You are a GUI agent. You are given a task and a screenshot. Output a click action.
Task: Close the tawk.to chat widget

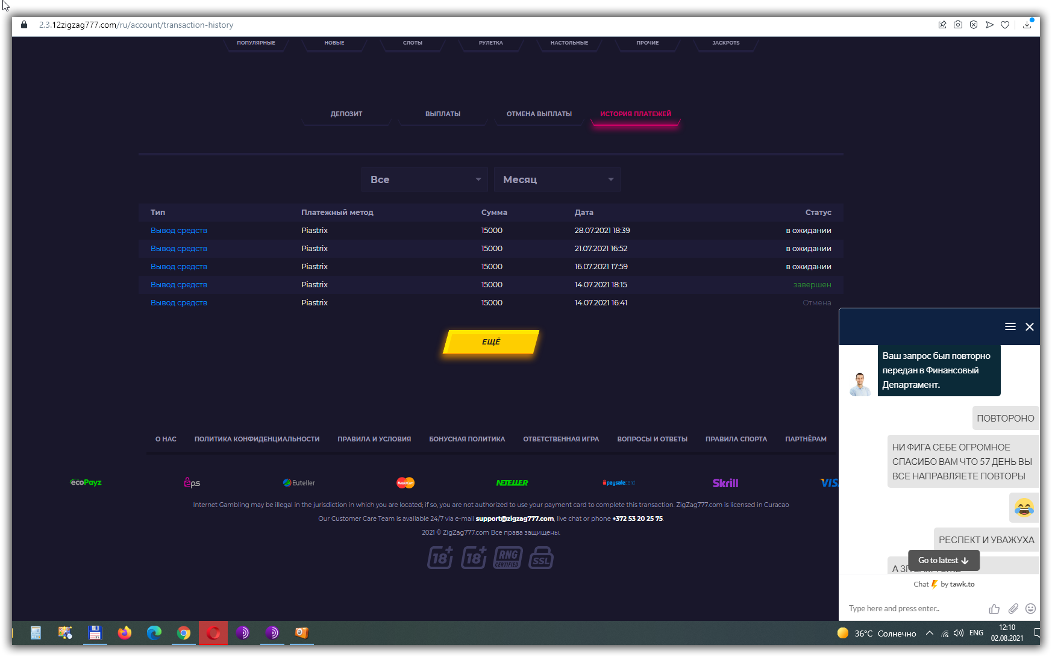(x=1030, y=326)
